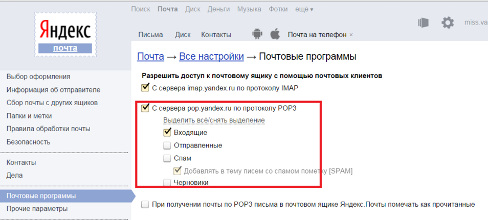Image resolution: width=488 pixels, height=220 pixels.
Task: Open Сбор почты с других ящиков
Action: point(52,103)
